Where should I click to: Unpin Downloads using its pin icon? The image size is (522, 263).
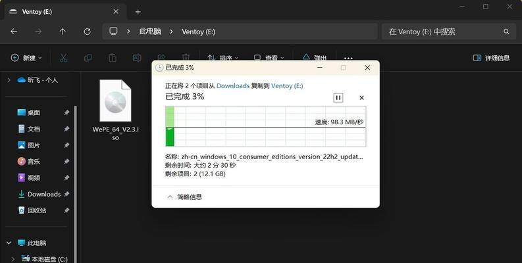pyautogui.click(x=66, y=194)
